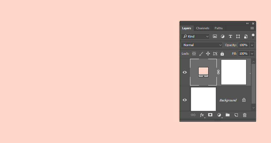Viewport: 271px width, 143px height.
Task: Switch to the Paths tab
Action: tap(218, 28)
